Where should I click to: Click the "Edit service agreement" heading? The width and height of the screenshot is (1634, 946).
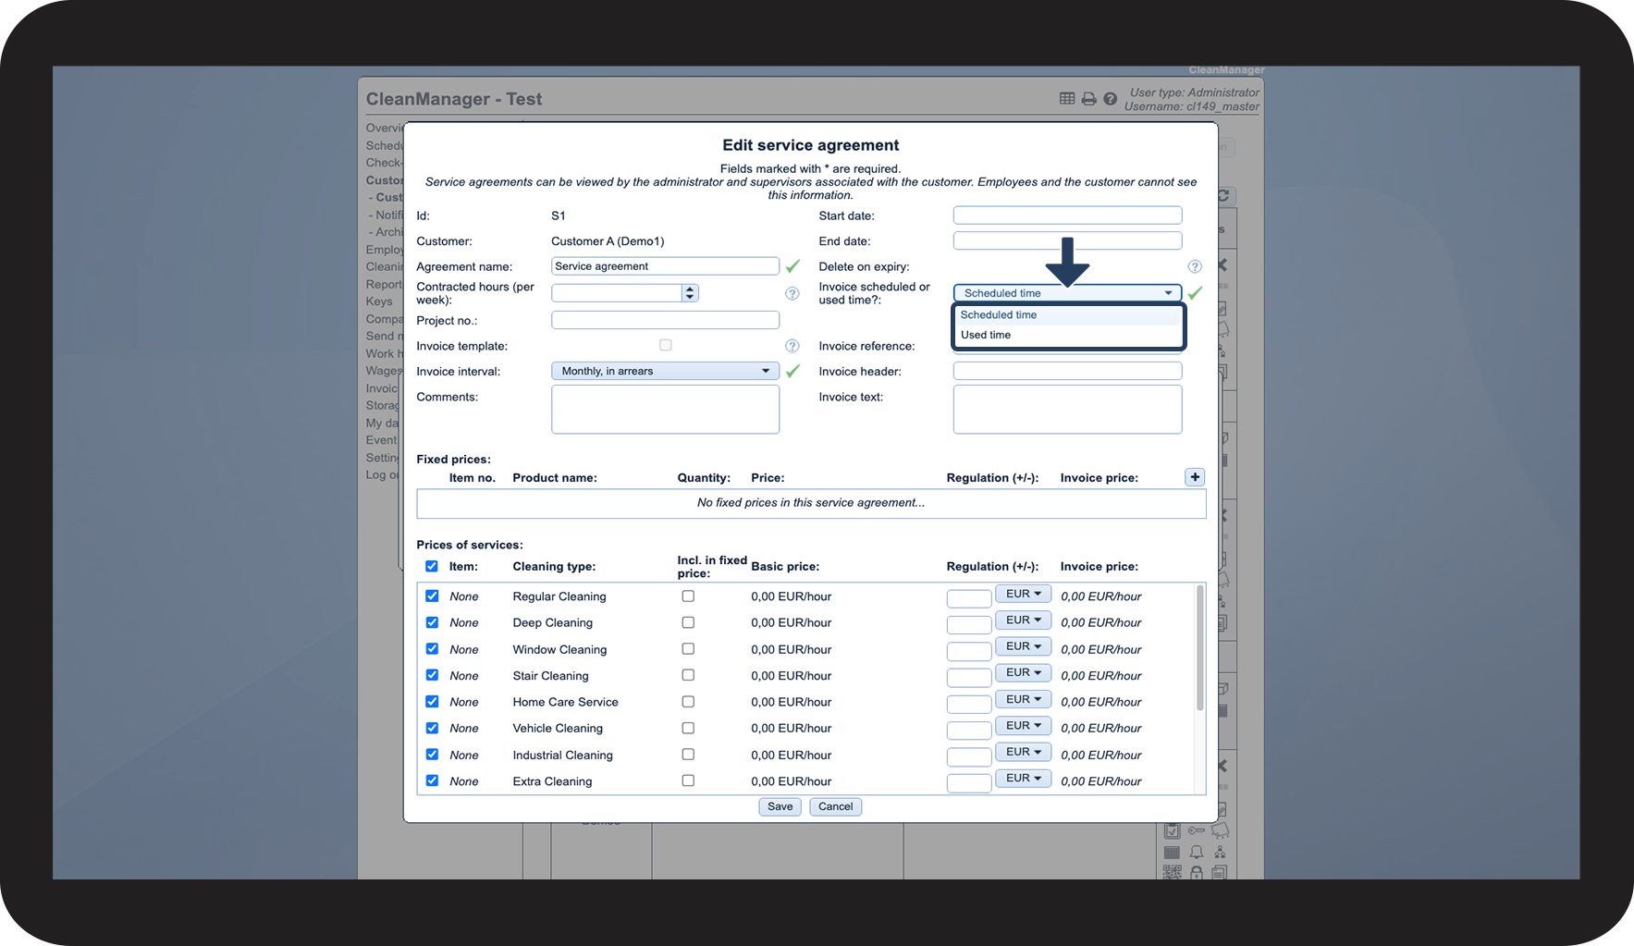click(x=811, y=145)
